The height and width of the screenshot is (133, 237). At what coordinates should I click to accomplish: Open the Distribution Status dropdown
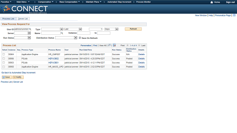coord(66,38)
